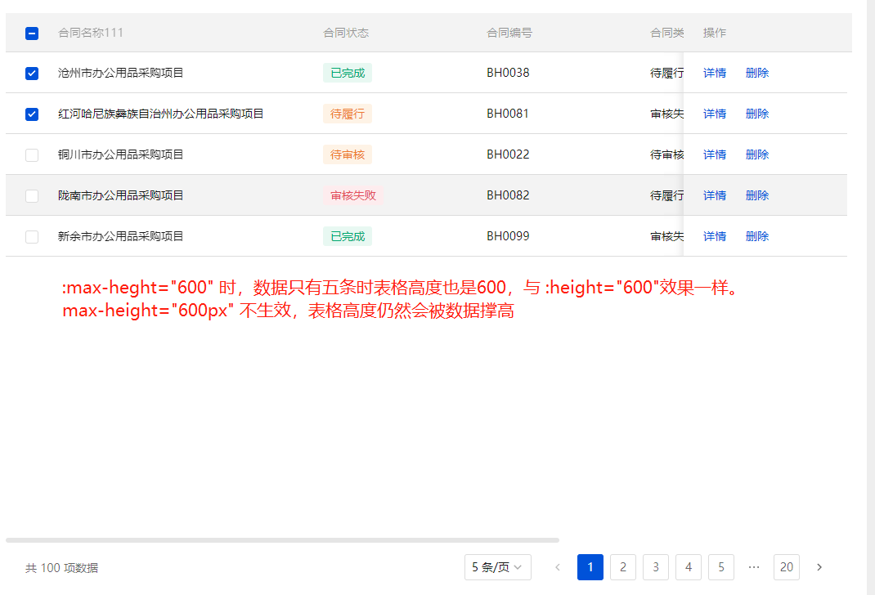The image size is (875, 595).
Task: Uncheck the 红河哈尼族彝族自治州 row checkbox
Action: [31, 114]
